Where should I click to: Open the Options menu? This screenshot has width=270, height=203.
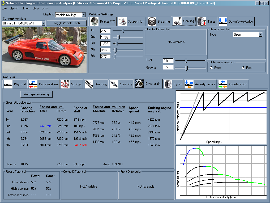(x=15, y=8)
